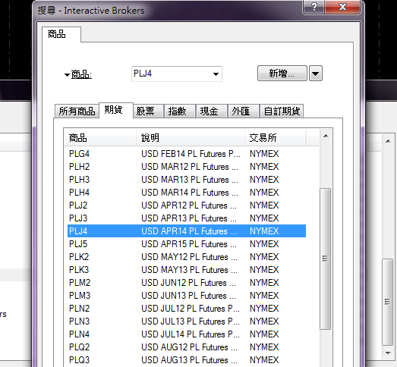Select the PLJ3 row
Viewport: 397px width, 367px height.
pyautogui.click(x=187, y=218)
